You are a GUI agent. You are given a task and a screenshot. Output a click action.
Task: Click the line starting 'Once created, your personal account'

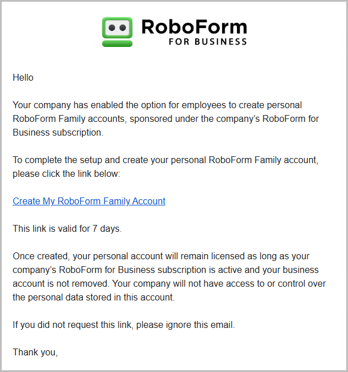pos(161,256)
